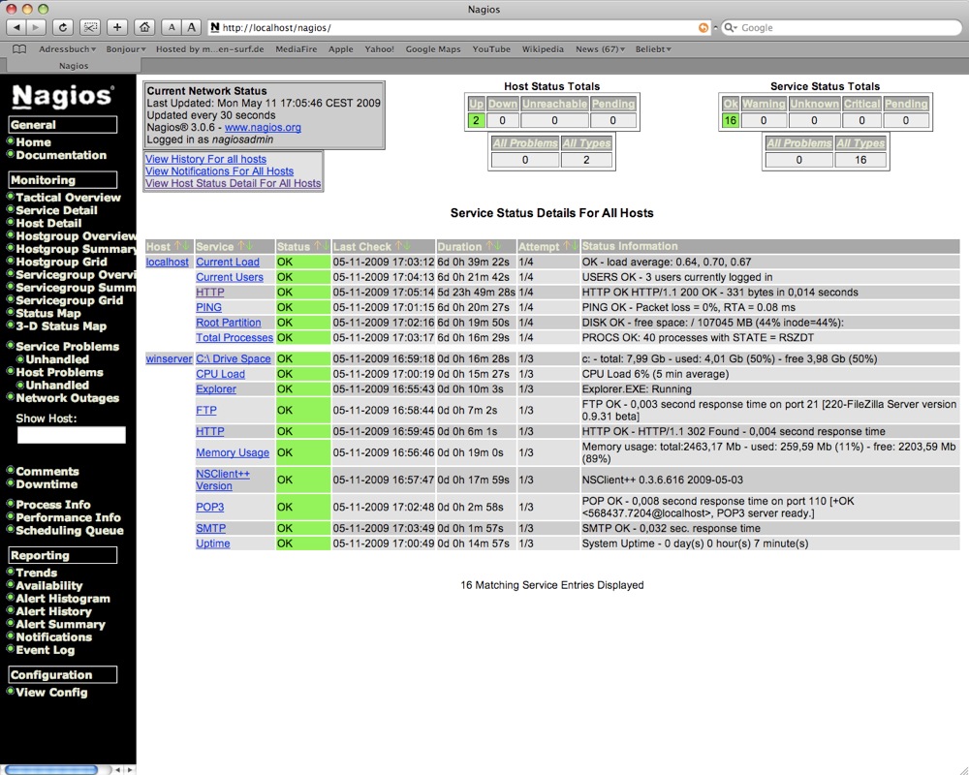Click View Notifications For All Hosts
The width and height of the screenshot is (969, 775).
[x=219, y=171]
